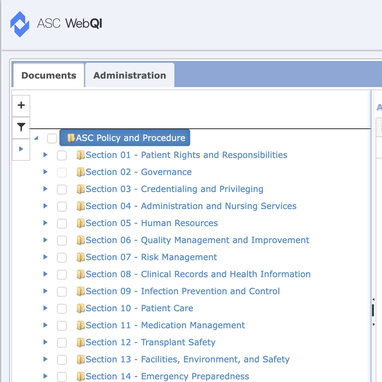
Task: Click folder icon for Section 07 Risk Management
Action: [81, 257]
